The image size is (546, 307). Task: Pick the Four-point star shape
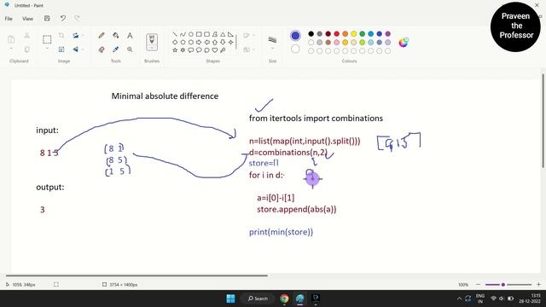pos(230,42)
